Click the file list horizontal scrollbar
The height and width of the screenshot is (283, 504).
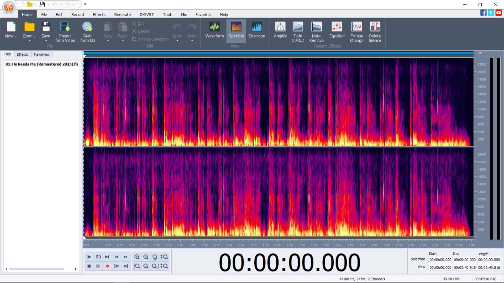[x=37, y=269]
